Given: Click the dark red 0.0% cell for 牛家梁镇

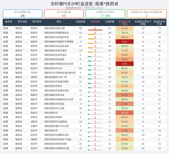Looking at the screenshot, I should pos(124,42).
